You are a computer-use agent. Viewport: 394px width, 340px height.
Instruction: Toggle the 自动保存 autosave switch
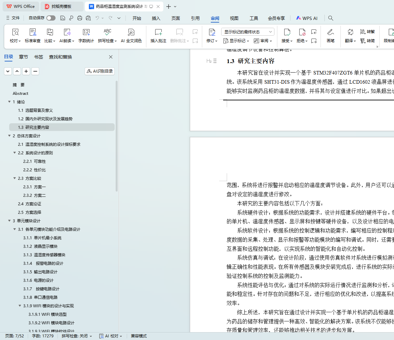(x=51, y=18)
